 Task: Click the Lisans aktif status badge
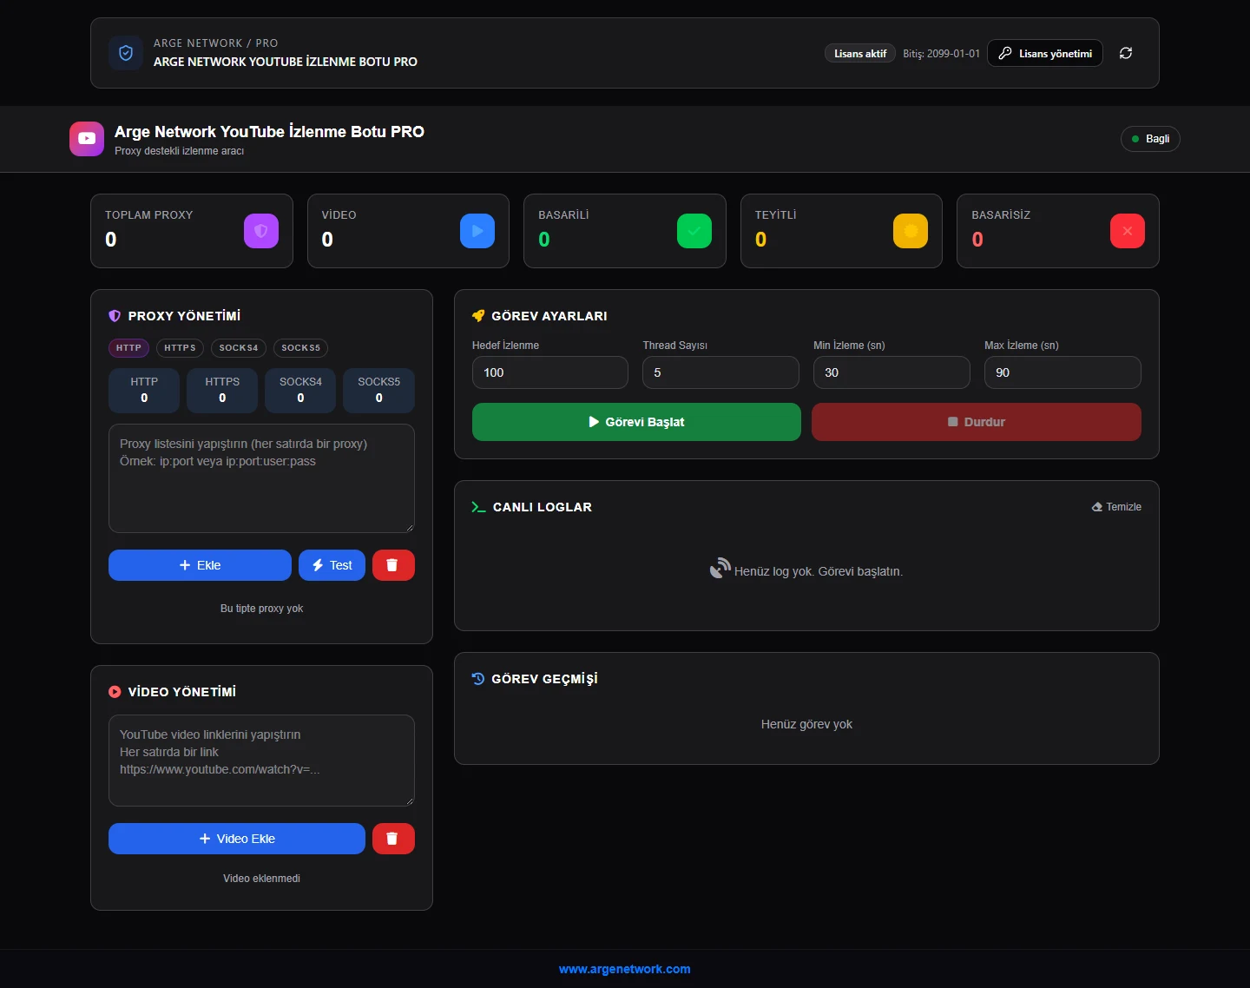(x=860, y=53)
